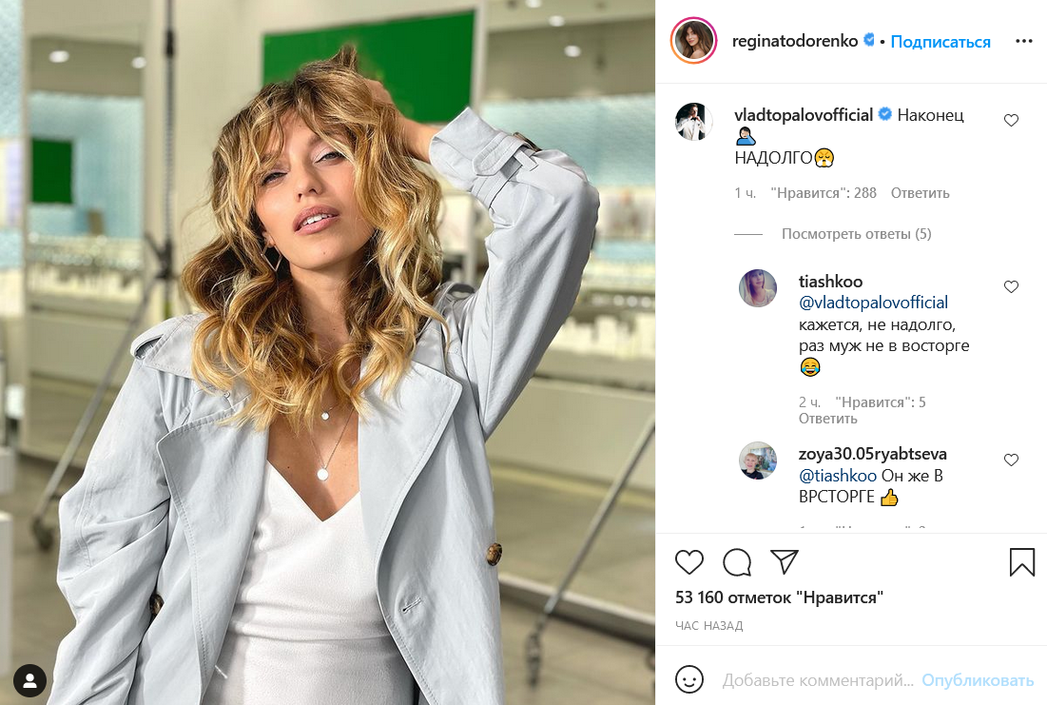Focus the Добавьте комментарий input field
Image resolution: width=1047 pixels, height=705 pixels.
tap(818, 680)
